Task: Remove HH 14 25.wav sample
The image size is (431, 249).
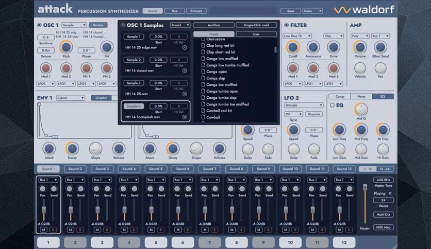Action: 185,94
